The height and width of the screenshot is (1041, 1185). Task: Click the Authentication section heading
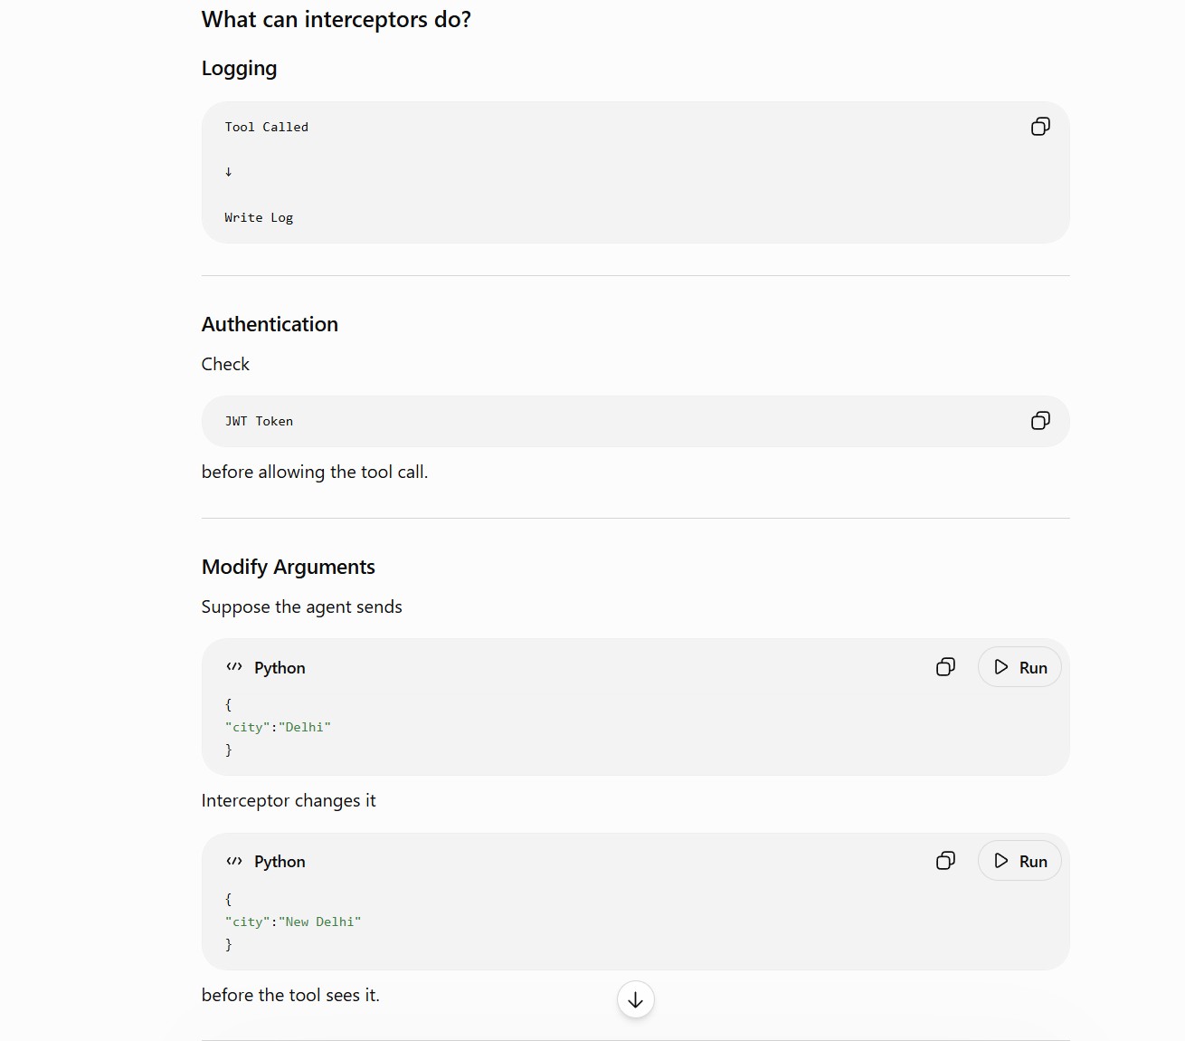tap(270, 324)
